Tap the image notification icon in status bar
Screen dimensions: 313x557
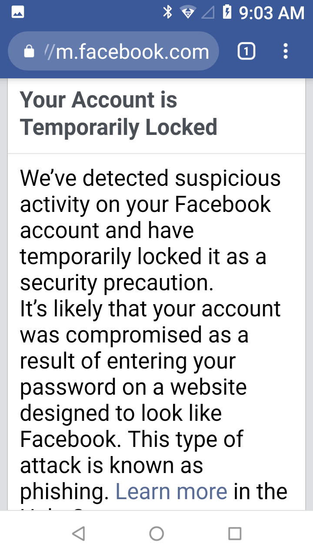tap(18, 12)
